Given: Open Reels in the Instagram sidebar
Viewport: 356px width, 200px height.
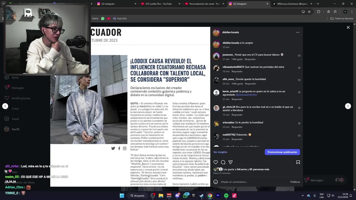Looking at the screenshot, I should click(12, 77).
